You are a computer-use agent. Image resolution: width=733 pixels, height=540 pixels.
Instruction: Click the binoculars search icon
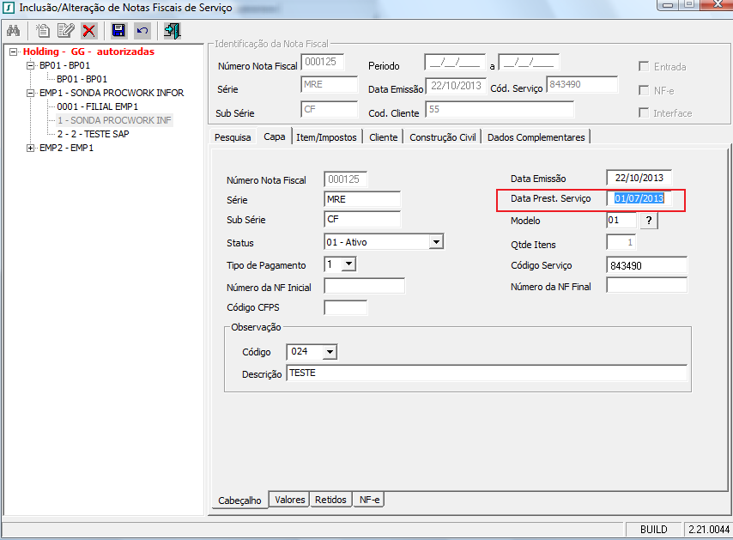coord(13,31)
